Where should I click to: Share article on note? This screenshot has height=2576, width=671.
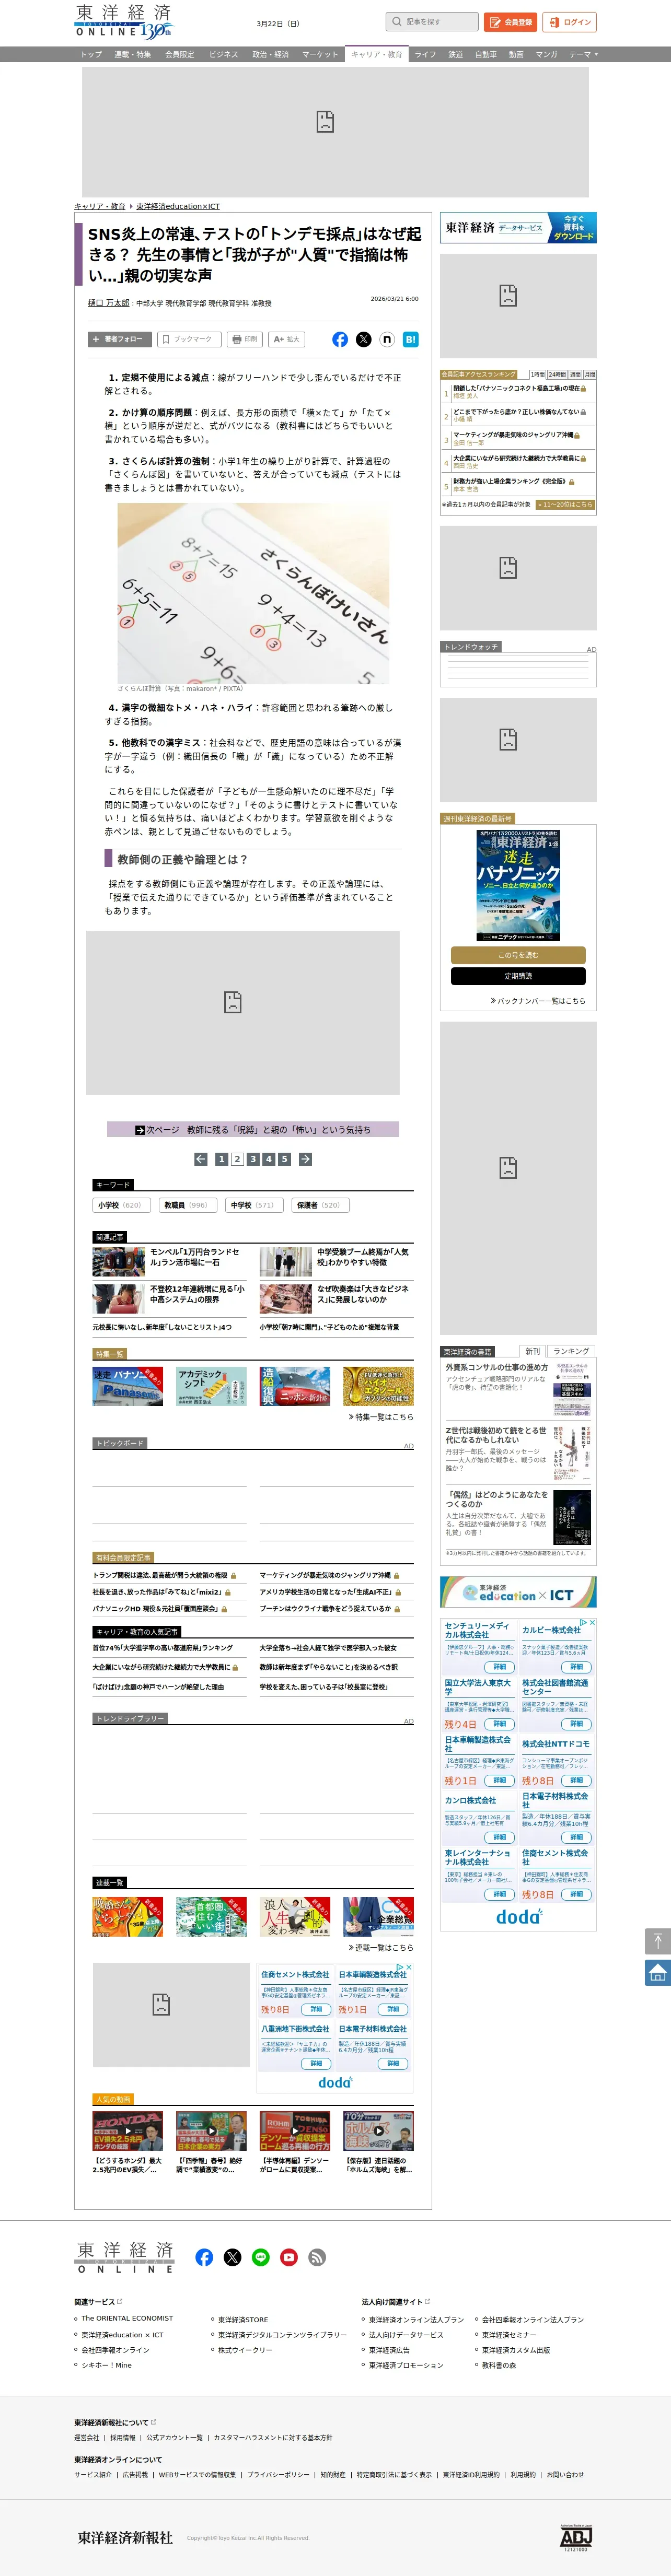coord(387,340)
